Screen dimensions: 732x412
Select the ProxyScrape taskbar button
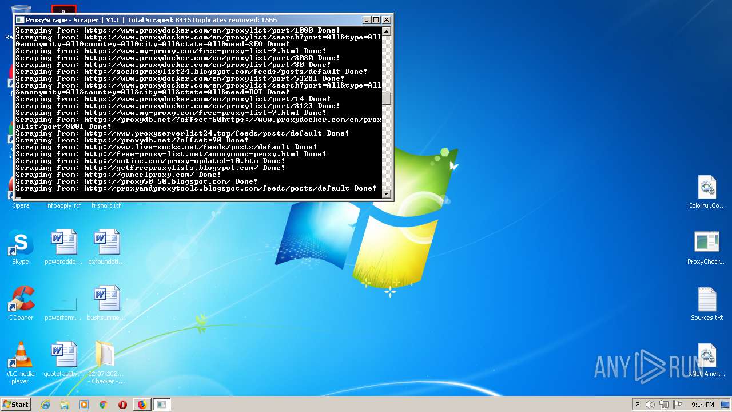click(x=162, y=405)
